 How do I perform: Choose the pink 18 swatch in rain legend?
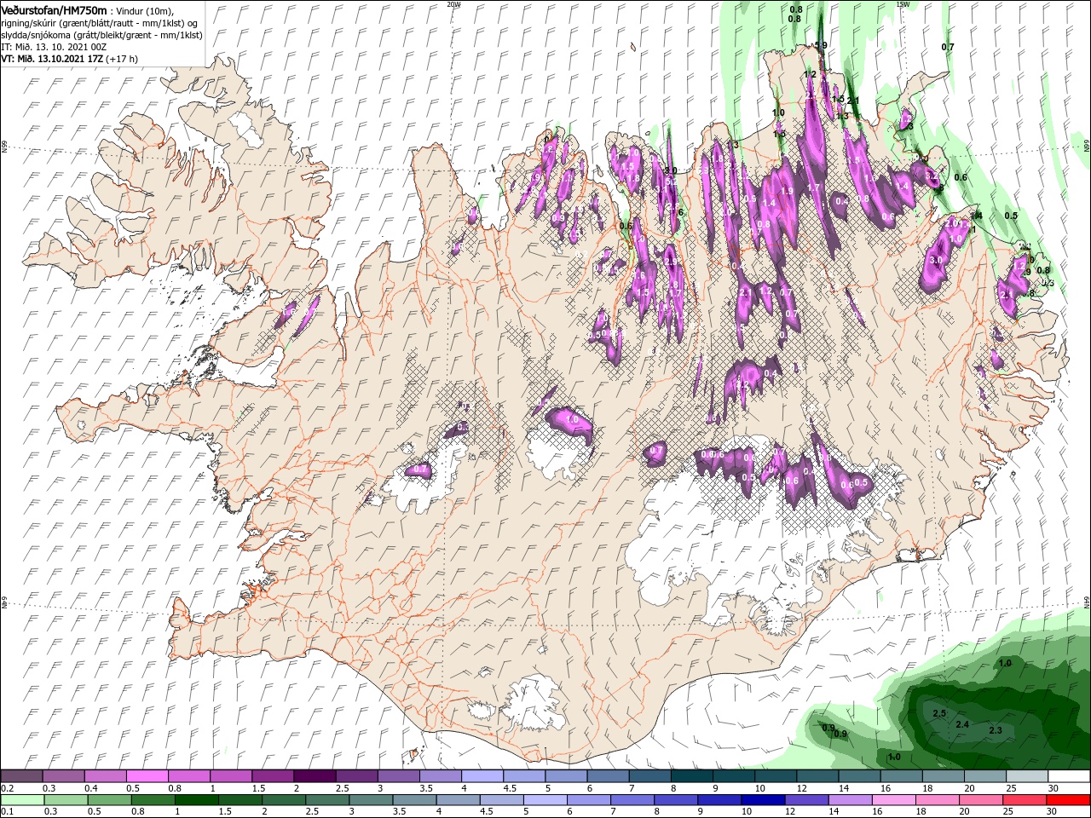937,799
